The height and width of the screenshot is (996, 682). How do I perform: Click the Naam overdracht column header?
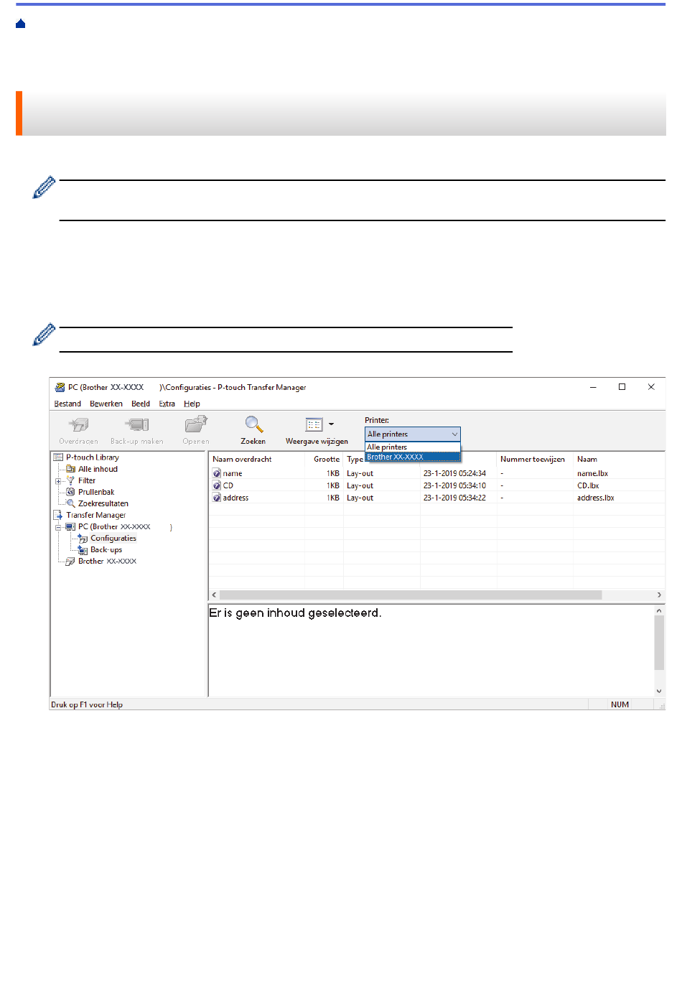(257, 459)
